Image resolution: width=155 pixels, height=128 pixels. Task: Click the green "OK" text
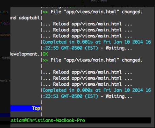tap(45, 54)
